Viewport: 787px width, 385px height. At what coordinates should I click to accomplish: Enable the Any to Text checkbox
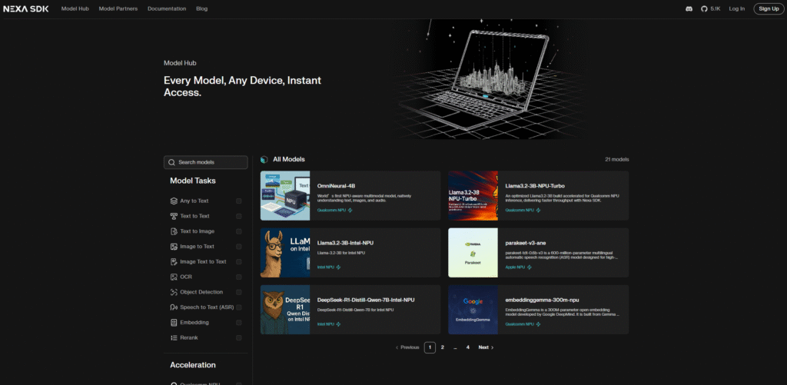tap(239, 201)
